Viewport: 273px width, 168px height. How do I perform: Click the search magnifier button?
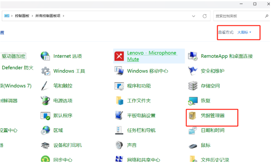tap(266, 16)
